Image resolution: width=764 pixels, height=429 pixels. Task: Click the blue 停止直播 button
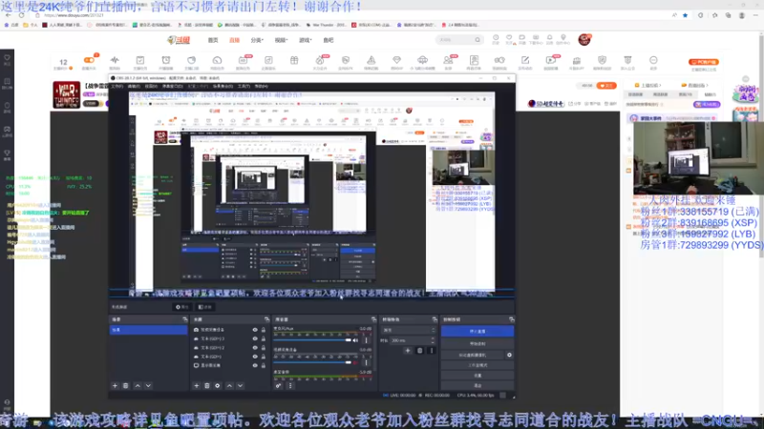477,331
